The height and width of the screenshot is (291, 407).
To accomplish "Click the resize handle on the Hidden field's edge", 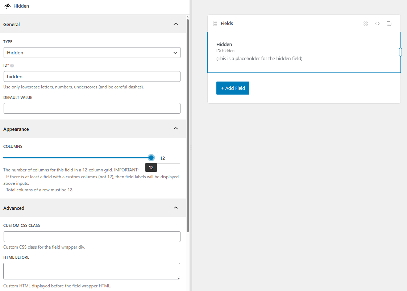I will [400, 52].
